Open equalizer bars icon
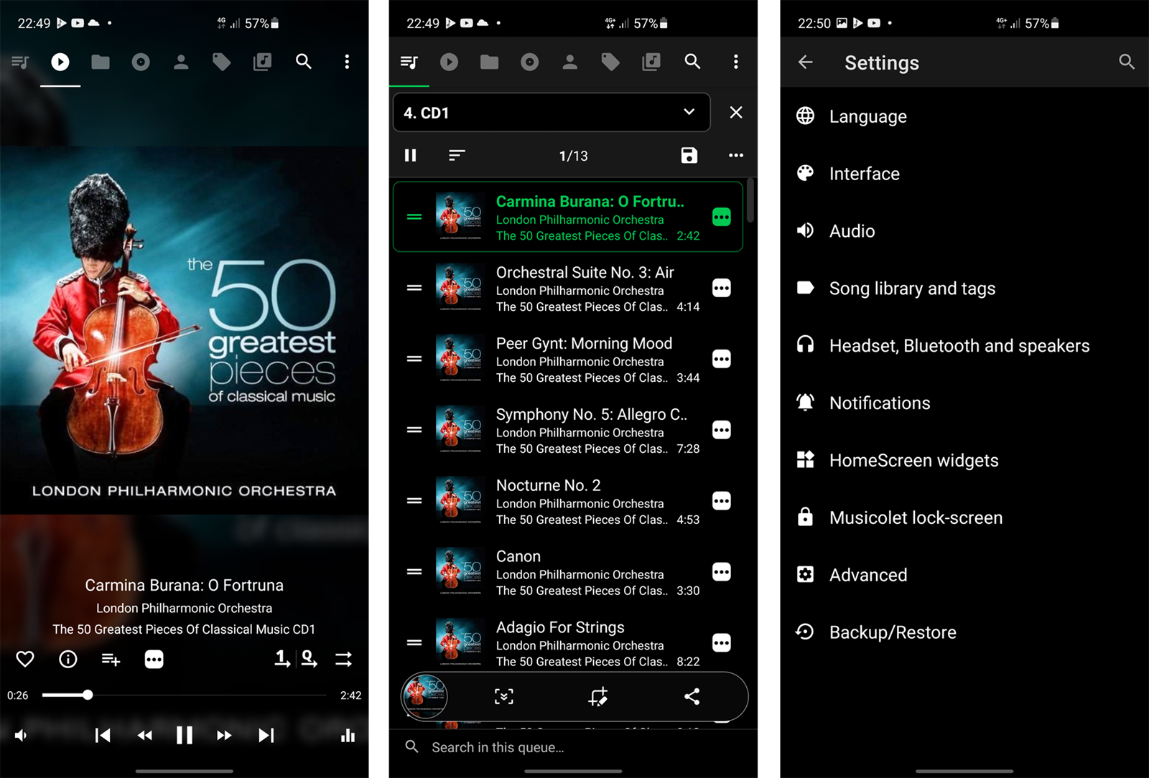1149x778 pixels. [x=348, y=735]
